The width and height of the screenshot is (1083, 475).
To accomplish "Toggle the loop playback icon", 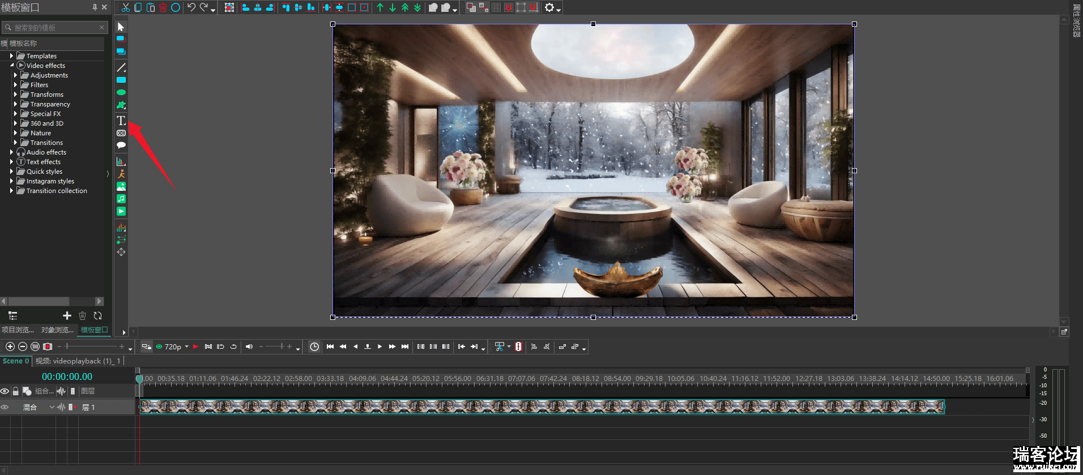I will click(x=233, y=346).
